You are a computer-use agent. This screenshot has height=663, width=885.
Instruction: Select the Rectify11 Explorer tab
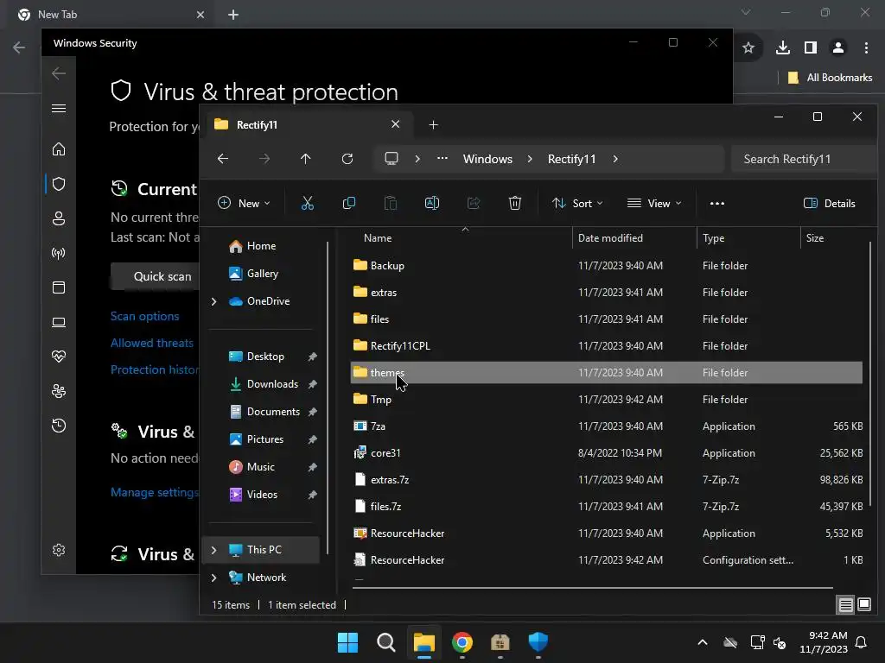point(308,124)
